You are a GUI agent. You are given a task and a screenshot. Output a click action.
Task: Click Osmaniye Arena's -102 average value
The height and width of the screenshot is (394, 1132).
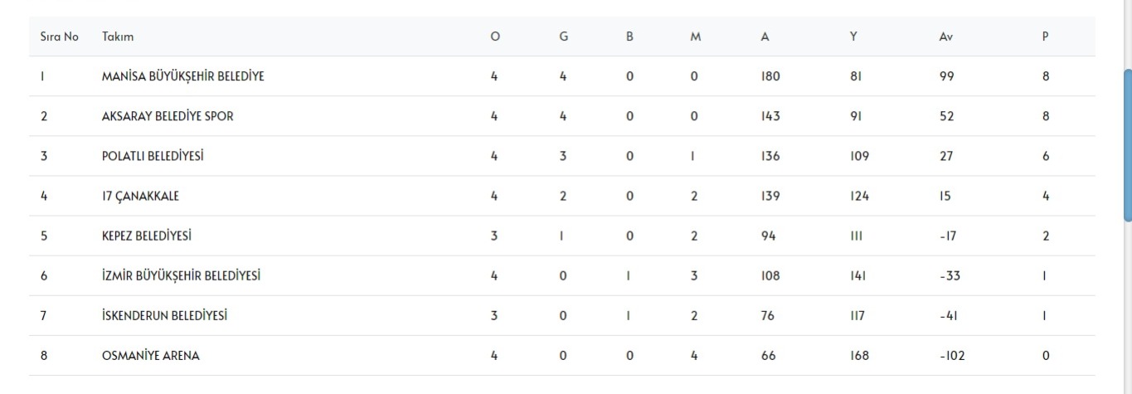952,355
